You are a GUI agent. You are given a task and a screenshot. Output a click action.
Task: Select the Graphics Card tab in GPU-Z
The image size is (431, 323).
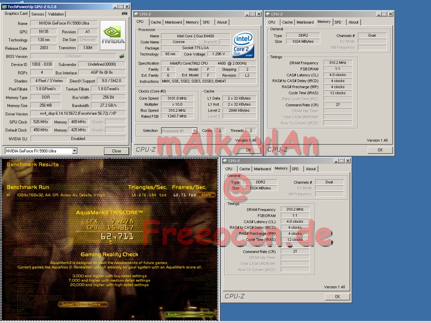click(x=16, y=13)
